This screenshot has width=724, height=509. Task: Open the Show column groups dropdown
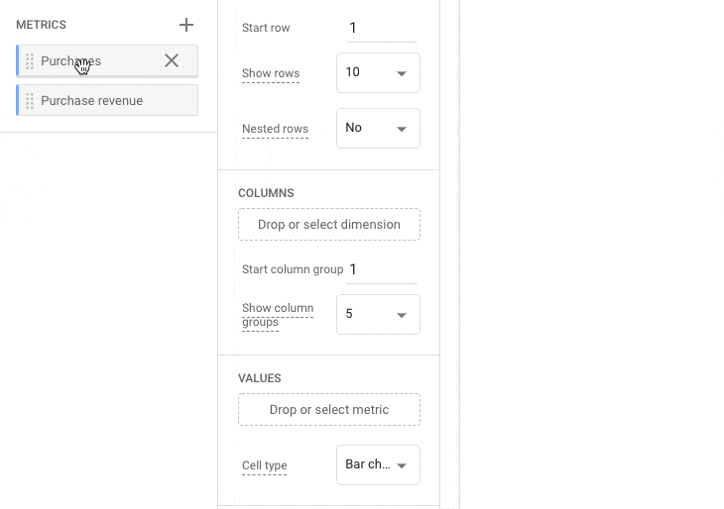click(378, 315)
